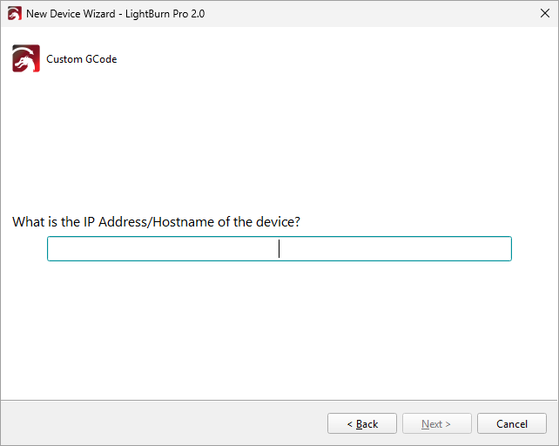This screenshot has height=446, width=559.
Task: Select the LightBurn logo in the wizard header
Action: point(26,58)
